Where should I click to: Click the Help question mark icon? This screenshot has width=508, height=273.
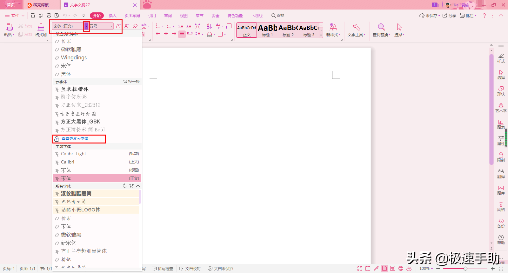[x=484, y=16]
